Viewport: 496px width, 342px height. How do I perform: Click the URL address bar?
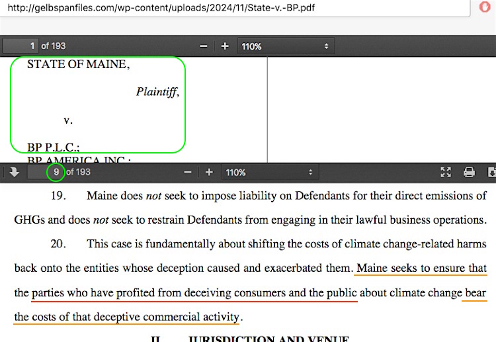[x=198, y=7]
